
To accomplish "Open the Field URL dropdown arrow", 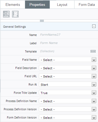I will 94,76.
